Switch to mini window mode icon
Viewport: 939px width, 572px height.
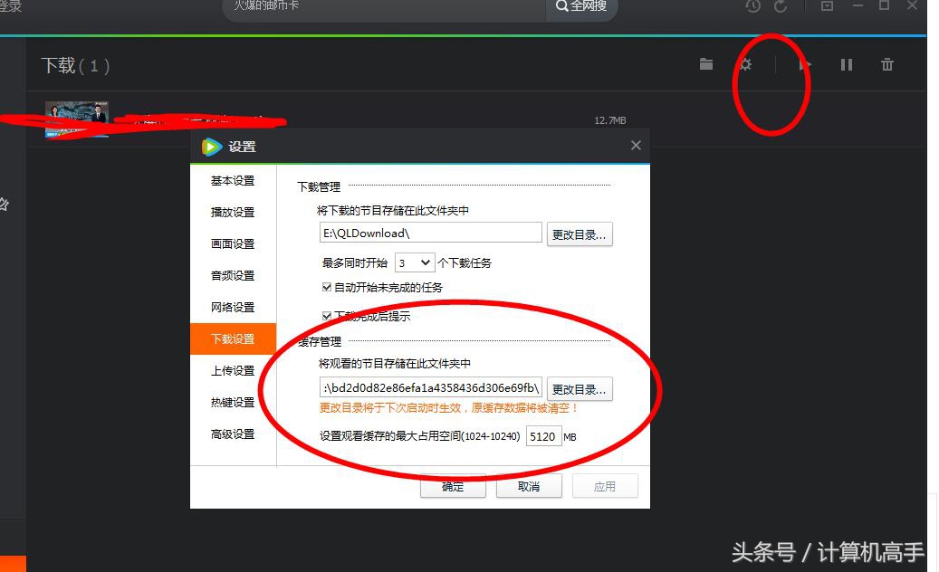tap(825, 7)
